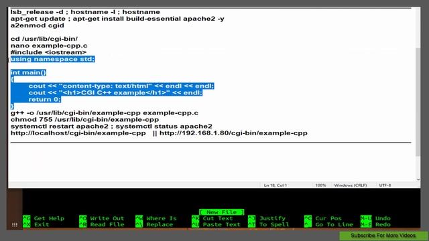Click nano's 'Write Out' shortcut
The height and width of the screenshot is (241, 429).
pos(101,218)
